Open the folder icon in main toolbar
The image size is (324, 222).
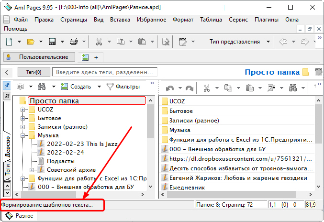31,42
